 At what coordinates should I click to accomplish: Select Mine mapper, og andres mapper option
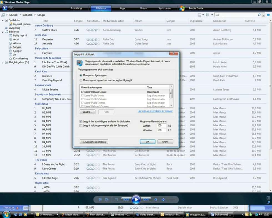pos(81,80)
